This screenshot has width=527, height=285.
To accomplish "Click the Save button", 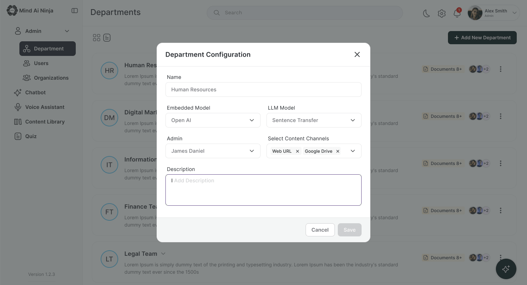I will click(350, 230).
